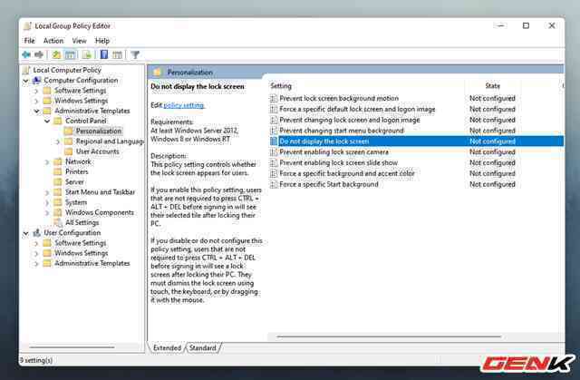Click the Computer Configuration icon in tree
580x380 pixels.
click(x=36, y=81)
